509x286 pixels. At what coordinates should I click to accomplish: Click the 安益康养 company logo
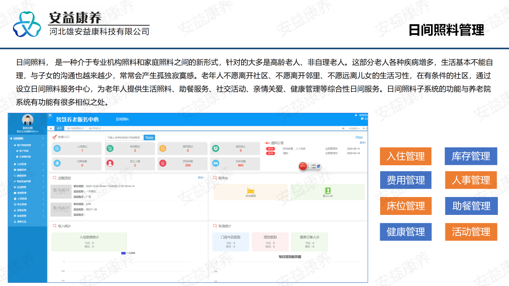(27, 24)
